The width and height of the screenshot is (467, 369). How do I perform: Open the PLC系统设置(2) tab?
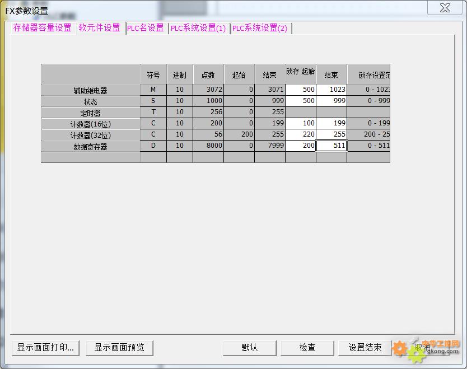pos(260,28)
